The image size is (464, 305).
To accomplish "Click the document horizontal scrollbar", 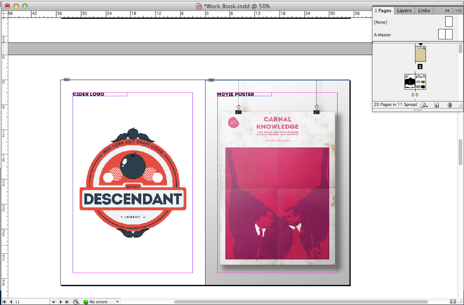I will pos(301,302).
